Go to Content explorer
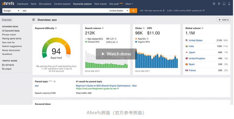This screenshot has width=234, height=119. [x=62, y=4]
